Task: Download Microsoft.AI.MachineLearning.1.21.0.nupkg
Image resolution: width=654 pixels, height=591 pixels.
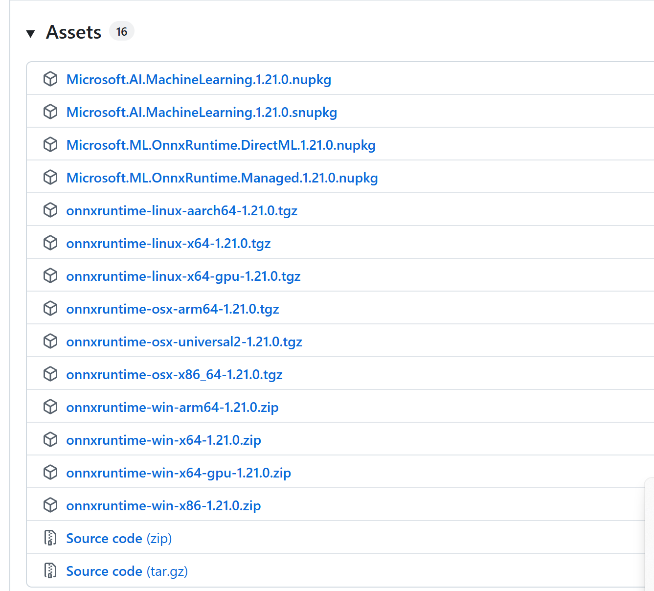Action: click(x=199, y=79)
